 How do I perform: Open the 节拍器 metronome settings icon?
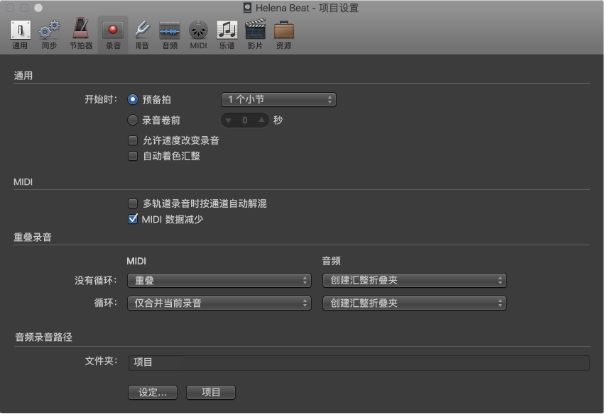pyautogui.click(x=81, y=34)
